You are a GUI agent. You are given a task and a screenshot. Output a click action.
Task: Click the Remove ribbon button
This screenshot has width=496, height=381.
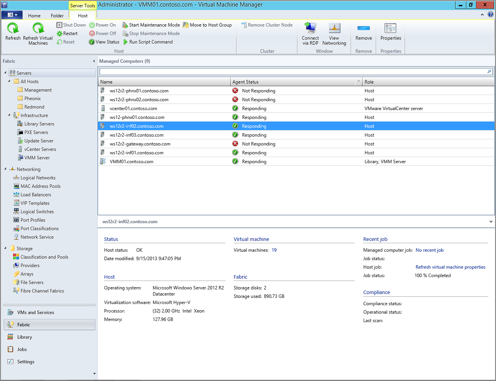pos(364,32)
